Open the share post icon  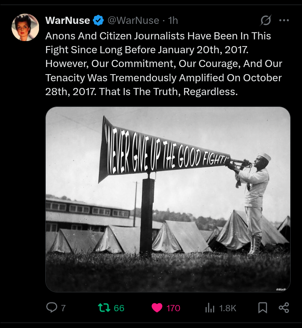[x=284, y=308]
